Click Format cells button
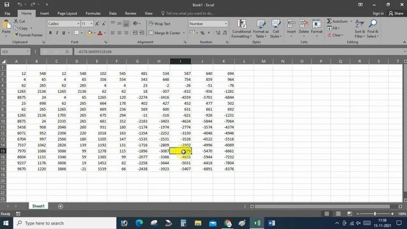The image size is (407, 229). click(x=317, y=27)
